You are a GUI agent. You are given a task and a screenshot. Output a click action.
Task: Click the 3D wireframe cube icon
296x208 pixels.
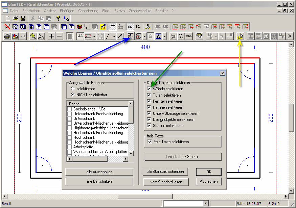(x=138, y=36)
